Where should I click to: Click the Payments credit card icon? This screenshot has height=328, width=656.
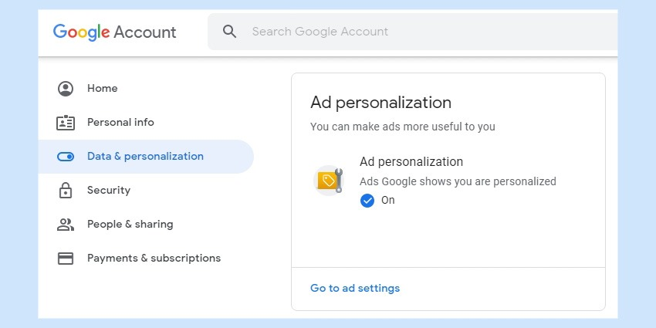pyautogui.click(x=66, y=259)
